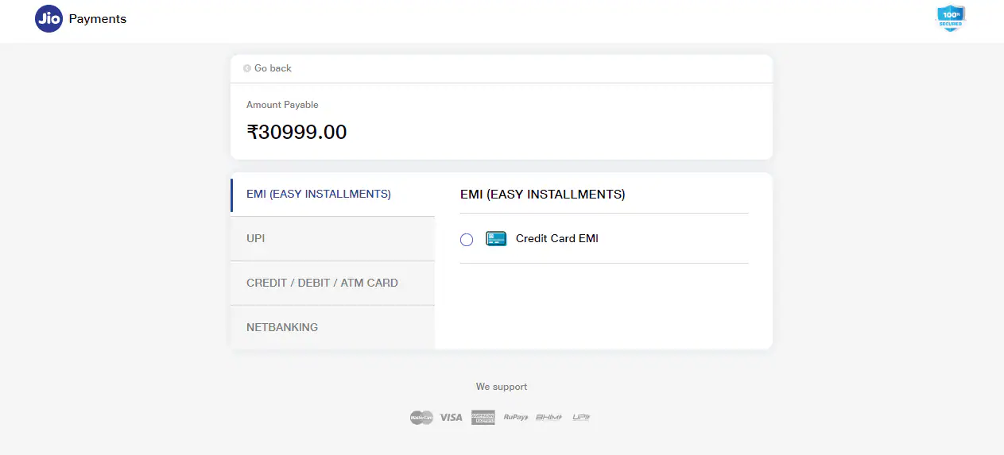Choose the Credit Card EMI option label
This screenshot has height=455, width=1004.
[556, 238]
